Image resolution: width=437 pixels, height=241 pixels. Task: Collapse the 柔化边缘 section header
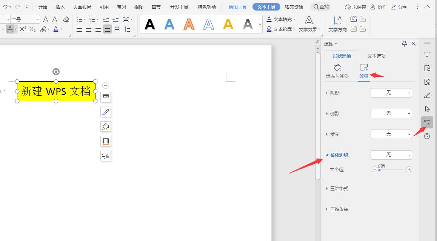point(338,155)
